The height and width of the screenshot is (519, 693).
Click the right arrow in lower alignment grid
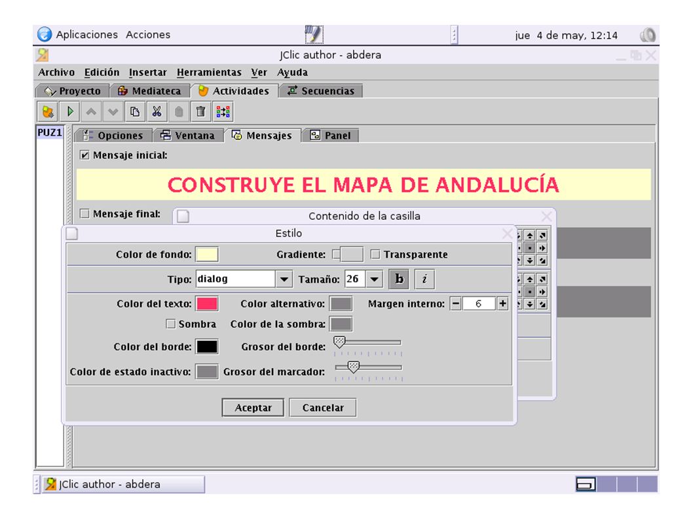pos(542,291)
